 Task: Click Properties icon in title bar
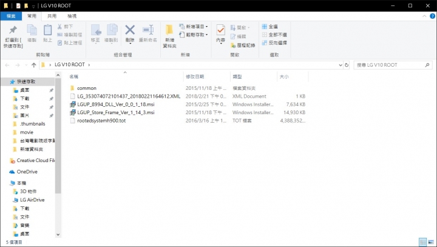click(x=18, y=5)
